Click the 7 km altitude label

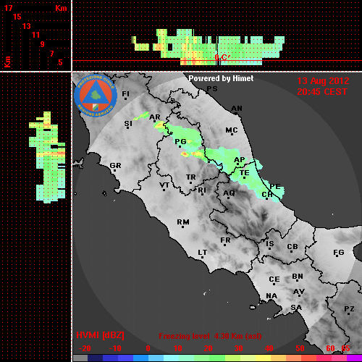click(51, 54)
